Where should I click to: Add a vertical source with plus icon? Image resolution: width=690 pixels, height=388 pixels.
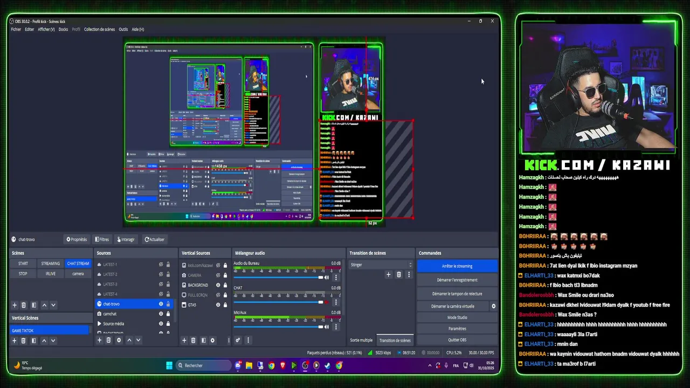[x=184, y=340]
